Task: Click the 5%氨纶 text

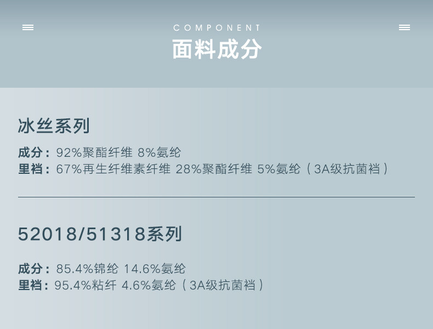Action: tap(279, 169)
